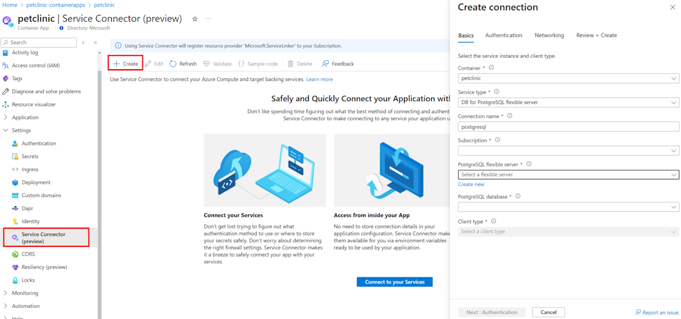Screen dimensions: 681x319
Task: Open the Learn more link
Action: tap(320, 79)
